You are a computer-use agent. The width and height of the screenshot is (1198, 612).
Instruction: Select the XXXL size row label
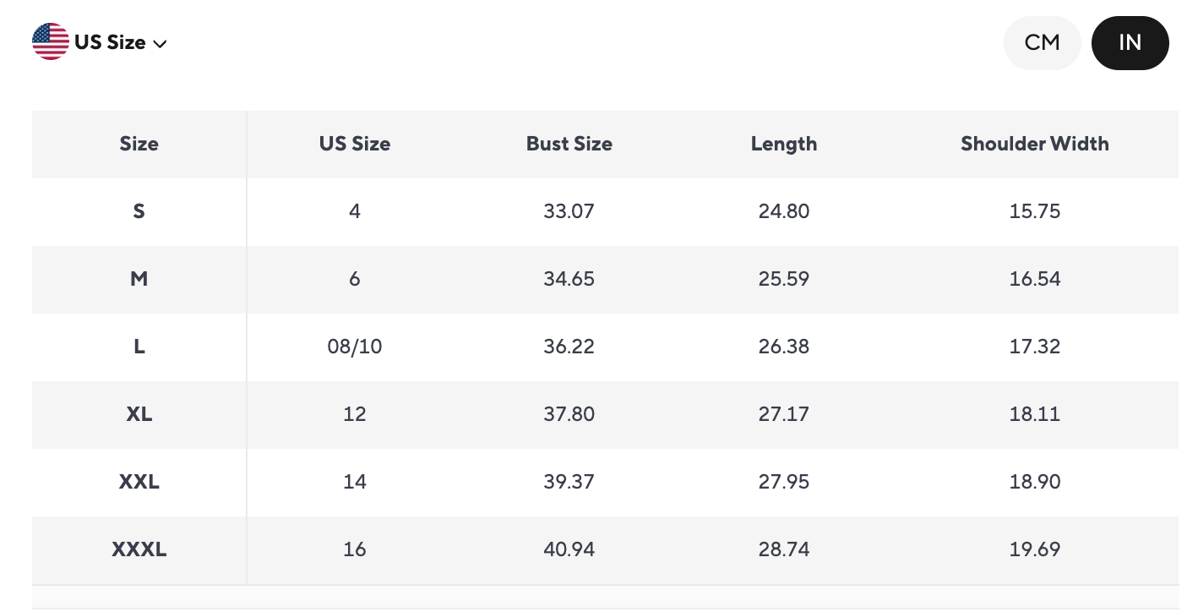pos(139,549)
